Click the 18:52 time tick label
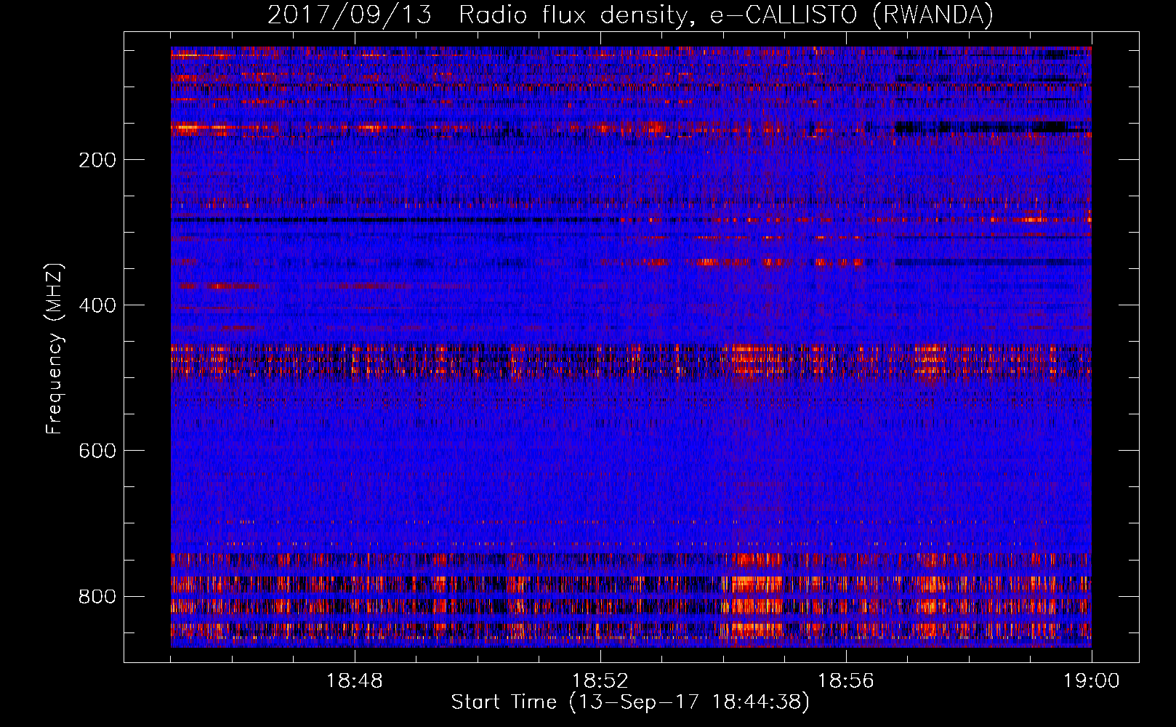Image resolution: width=1176 pixels, height=727 pixels. (600, 681)
